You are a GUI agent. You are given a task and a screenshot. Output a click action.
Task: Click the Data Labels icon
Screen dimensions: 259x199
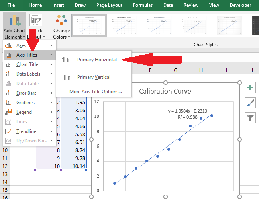(x=8, y=74)
